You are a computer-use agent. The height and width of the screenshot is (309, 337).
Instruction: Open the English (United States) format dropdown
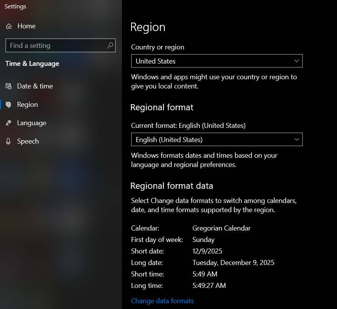tap(217, 140)
